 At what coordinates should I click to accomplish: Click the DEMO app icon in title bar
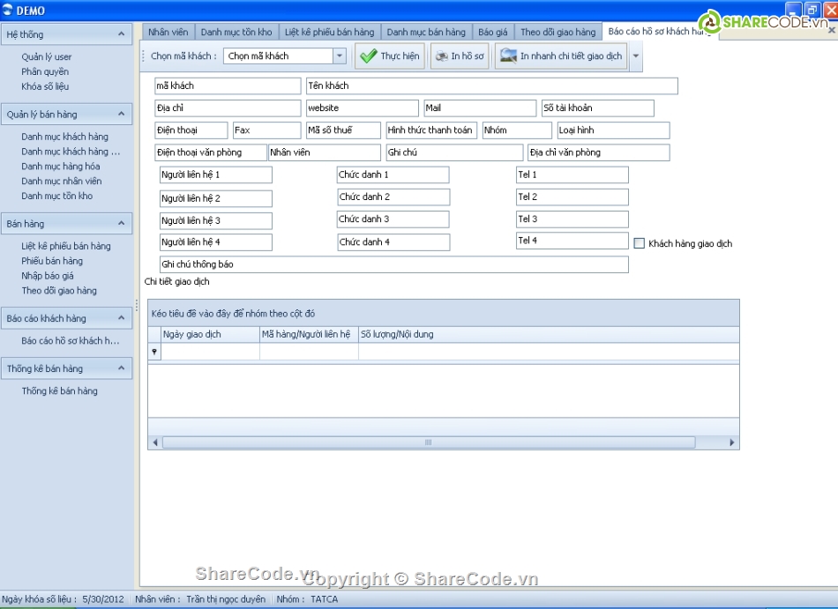(x=7, y=10)
